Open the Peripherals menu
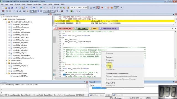This screenshot has width=177, height=99. (x=37, y=4)
